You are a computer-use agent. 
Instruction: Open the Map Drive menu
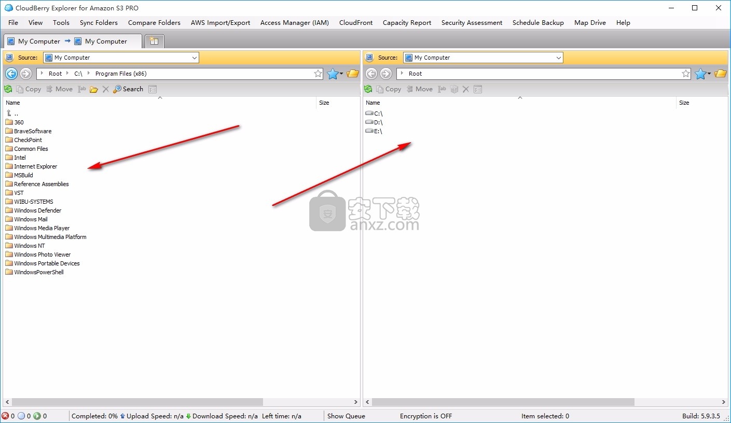pyautogui.click(x=590, y=22)
